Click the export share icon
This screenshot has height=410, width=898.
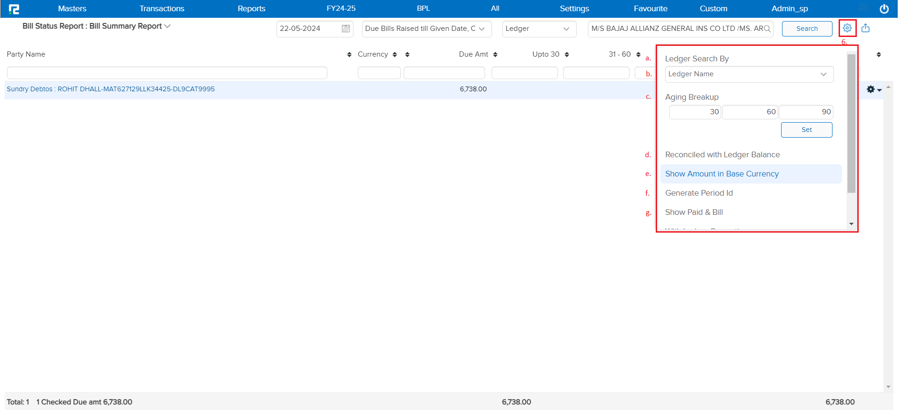pos(866,28)
